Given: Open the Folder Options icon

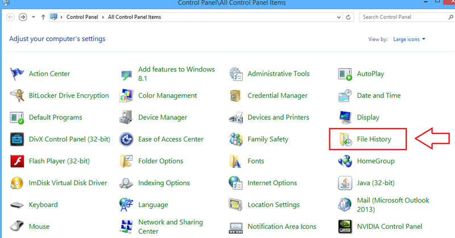Looking at the screenshot, I should point(126,161).
